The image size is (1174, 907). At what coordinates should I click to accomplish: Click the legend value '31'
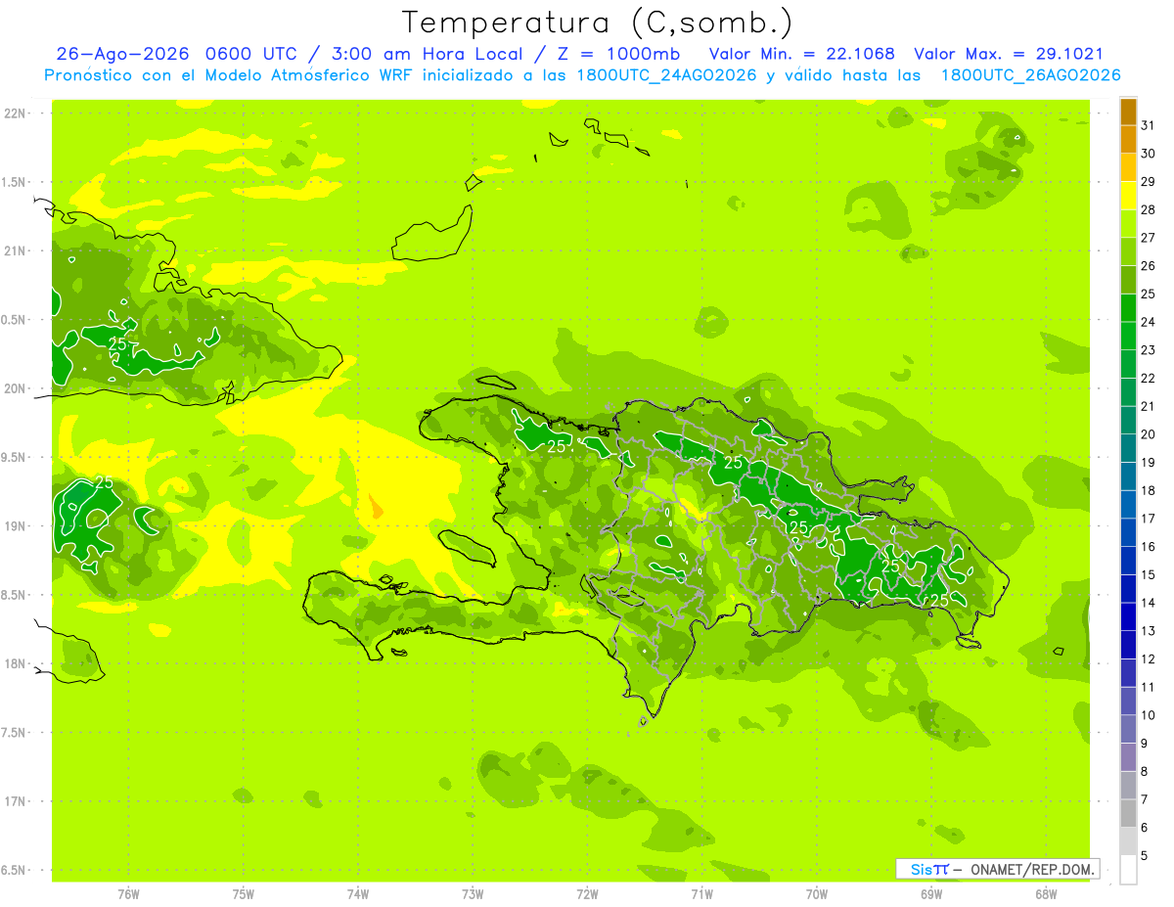1148,125
